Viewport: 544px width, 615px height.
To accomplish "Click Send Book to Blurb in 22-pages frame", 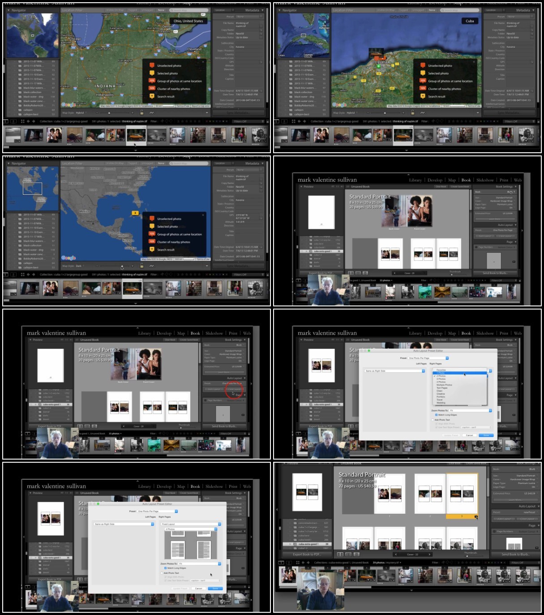I will point(515,554).
